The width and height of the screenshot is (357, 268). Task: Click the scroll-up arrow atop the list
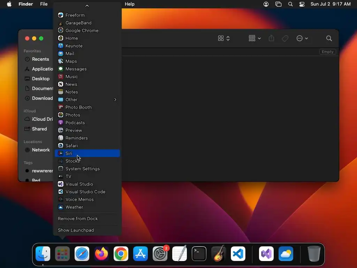point(87,6)
